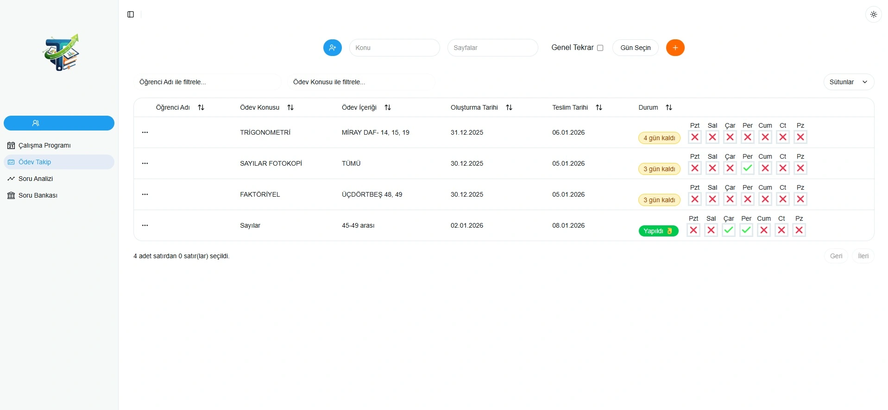Focus the Sayfalar input field

493,48
